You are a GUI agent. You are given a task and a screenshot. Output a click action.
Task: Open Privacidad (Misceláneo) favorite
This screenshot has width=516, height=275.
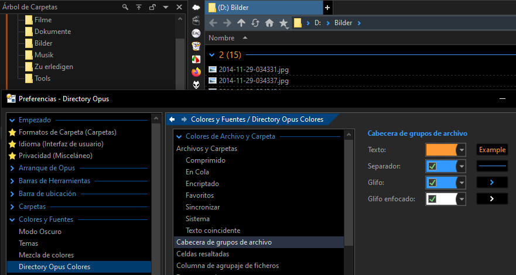tap(56, 156)
